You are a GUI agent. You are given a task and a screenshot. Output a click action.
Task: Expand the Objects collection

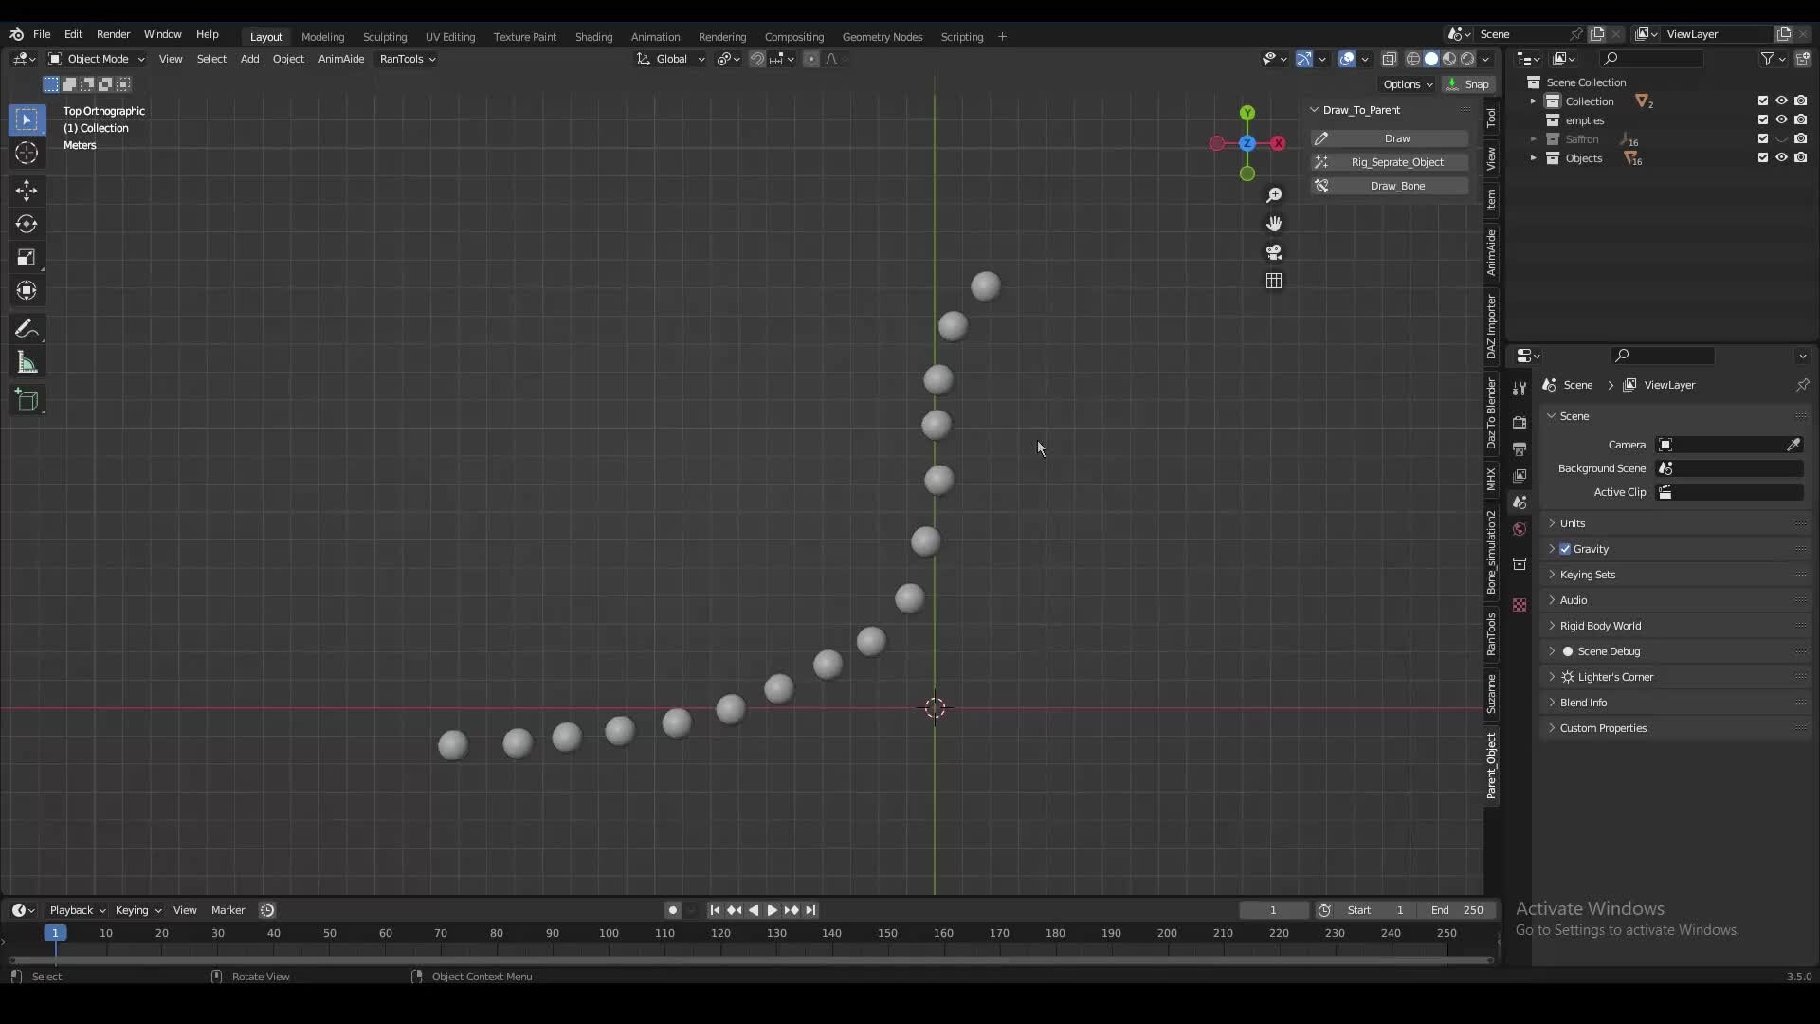1534,157
